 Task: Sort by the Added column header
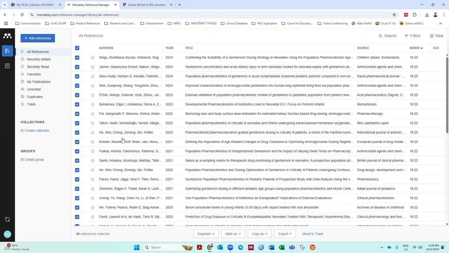click(416, 48)
